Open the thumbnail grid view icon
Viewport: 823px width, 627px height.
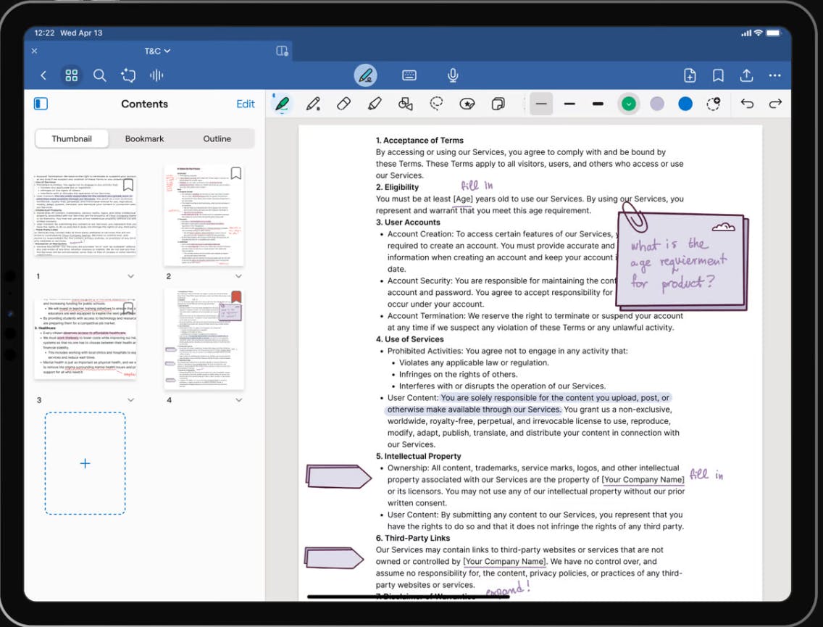point(72,75)
